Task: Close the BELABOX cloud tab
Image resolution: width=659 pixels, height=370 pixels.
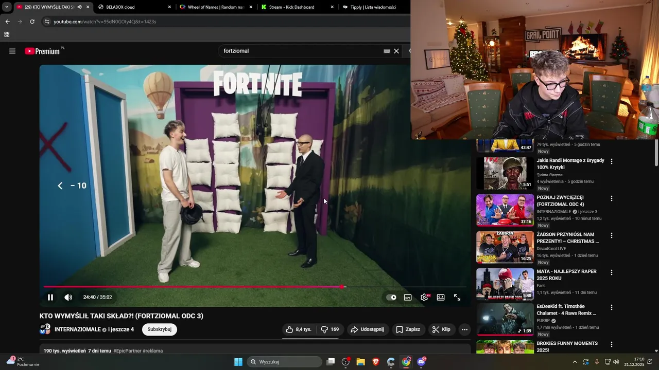Action: (x=169, y=7)
